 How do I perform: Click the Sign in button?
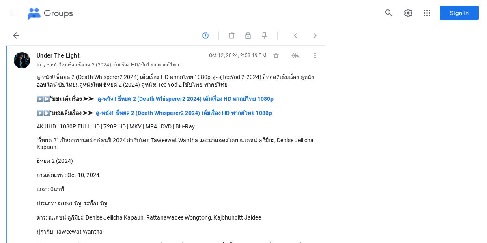(459, 13)
